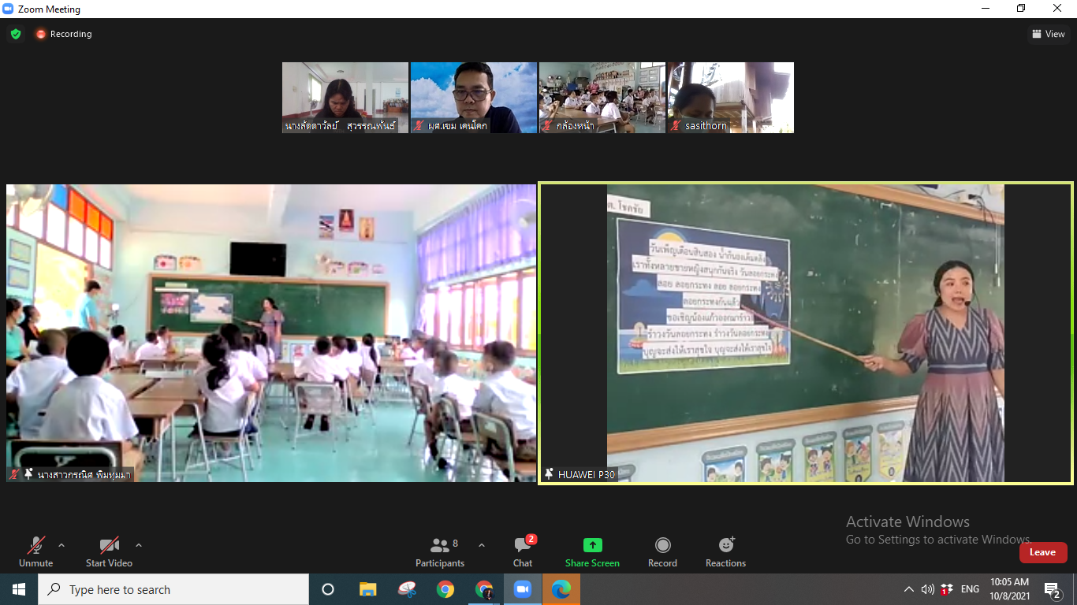Viewport: 1077px width, 605px height.
Task: Click the green encryption shield icon
Action: [16, 34]
